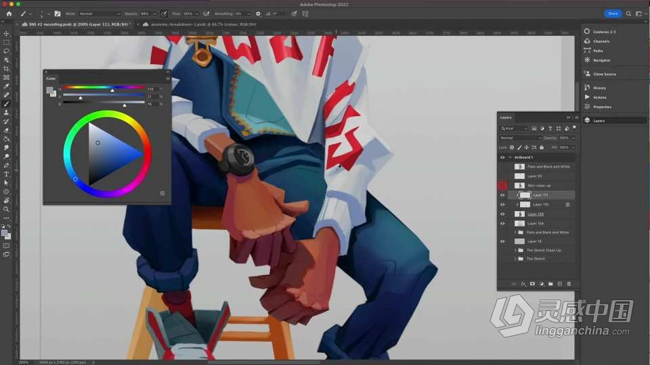650x365 pixels.
Task: Select the Rectangular Marquee tool
Action: (x=6, y=42)
